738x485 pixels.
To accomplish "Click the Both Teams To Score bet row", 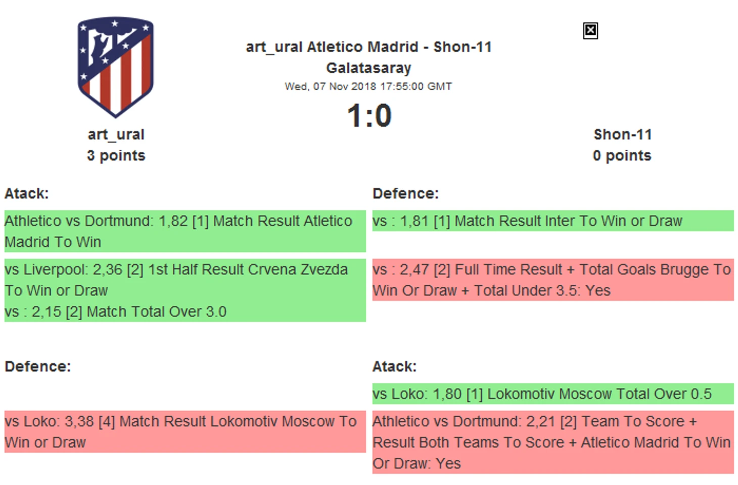I will click(553, 442).
